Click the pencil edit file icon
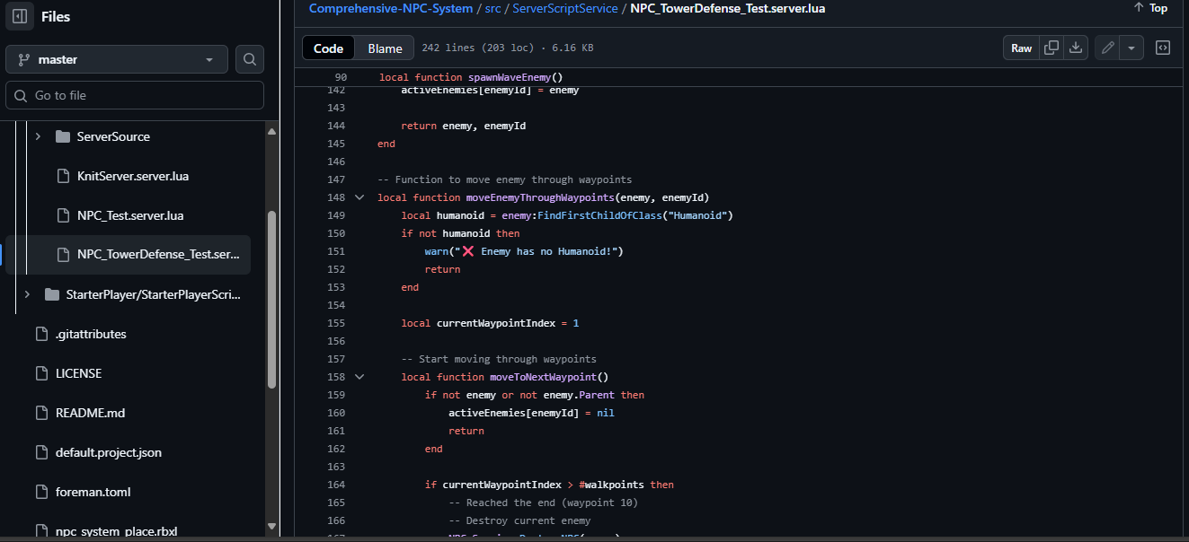 coord(1108,48)
